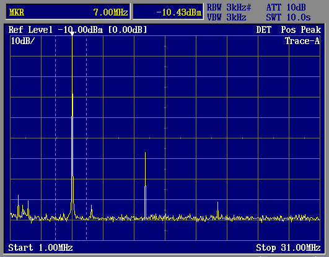Click the left dashed orange zone line
Screen dimensions: 329x257
(55, 138)
